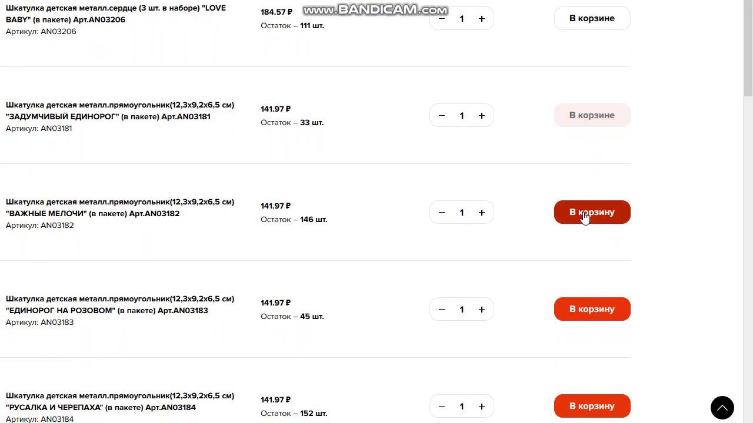The height and width of the screenshot is (423, 753).
Task: Open ВАЖНЫЕ МЕЛОЧИ product title link
Action: tap(120, 207)
